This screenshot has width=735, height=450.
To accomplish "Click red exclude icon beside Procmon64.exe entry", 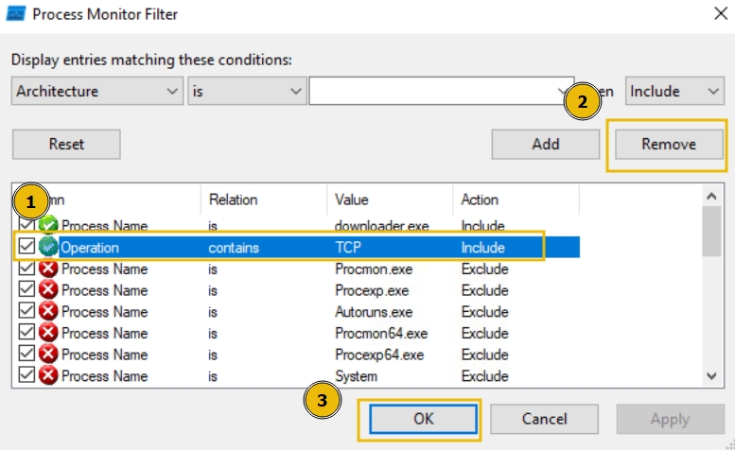I will pyautogui.click(x=48, y=333).
